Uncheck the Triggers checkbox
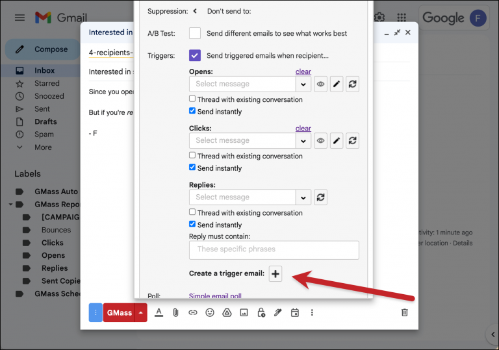This screenshot has width=499, height=350. 195,56
